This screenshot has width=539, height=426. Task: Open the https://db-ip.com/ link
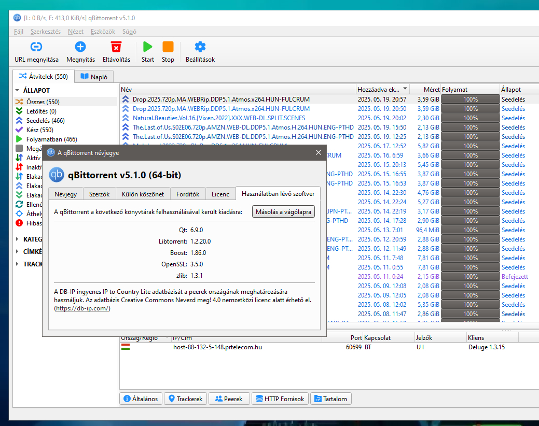82,308
